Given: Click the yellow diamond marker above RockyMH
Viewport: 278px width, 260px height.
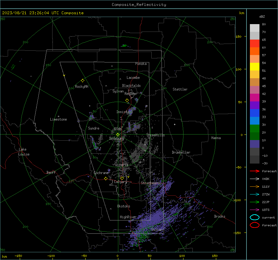Looking at the screenshot, I should pos(82,81).
